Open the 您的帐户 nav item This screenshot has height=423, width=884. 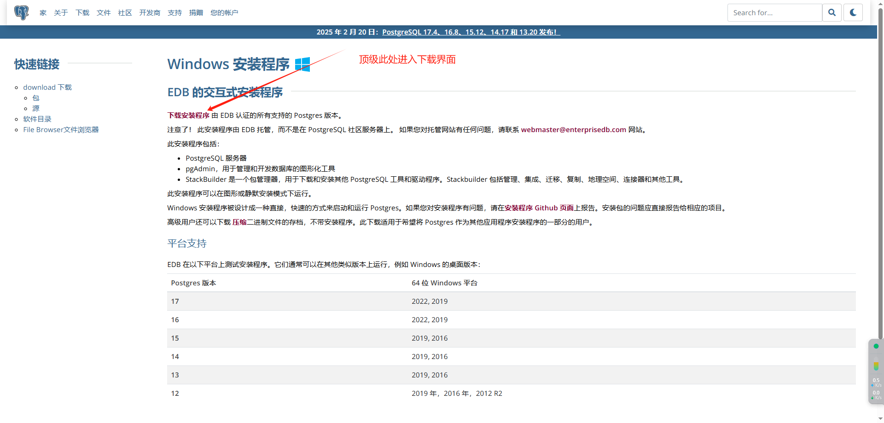tap(224, 12)
